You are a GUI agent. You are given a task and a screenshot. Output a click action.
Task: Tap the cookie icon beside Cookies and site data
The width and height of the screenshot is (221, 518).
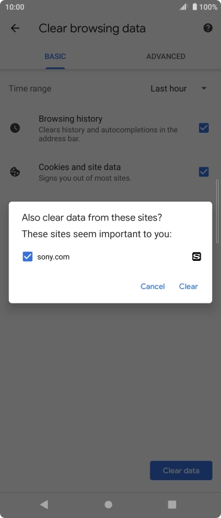[15, 172]
